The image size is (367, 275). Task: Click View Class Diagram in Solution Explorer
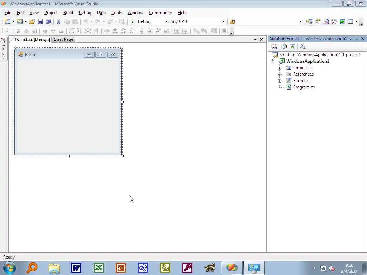(302, 47)
